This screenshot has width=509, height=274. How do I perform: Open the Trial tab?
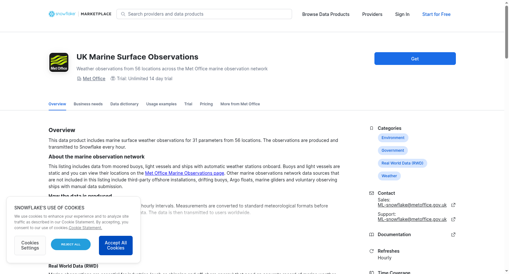point(188,104)
